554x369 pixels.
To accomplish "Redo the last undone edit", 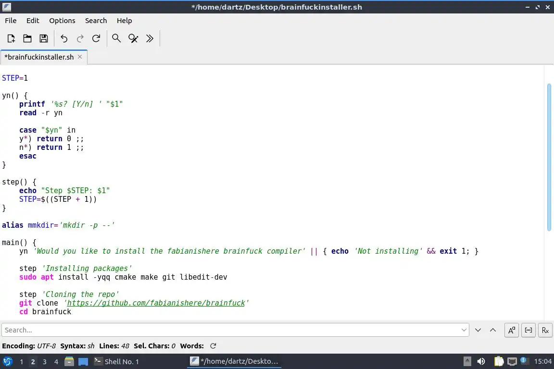I will click(80, 38).
